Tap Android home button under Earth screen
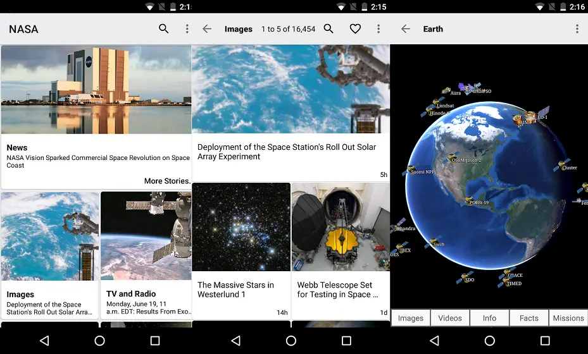588x354 pixels. pyautogui.click(x=490, y=341)
